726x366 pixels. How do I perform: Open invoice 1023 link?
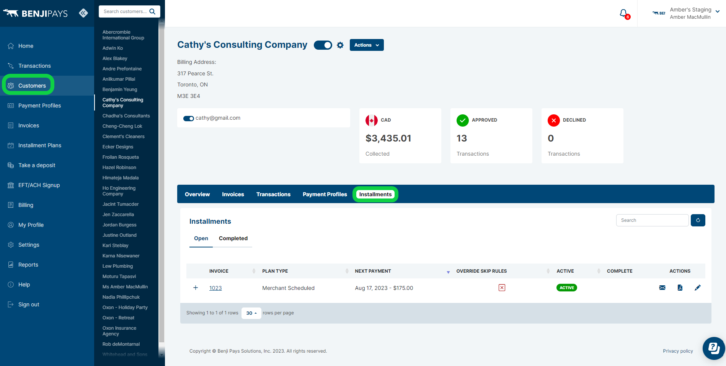(x=215, y=288)
